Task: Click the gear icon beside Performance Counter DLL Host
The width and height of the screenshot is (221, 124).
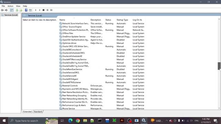Action: (60, 102)
